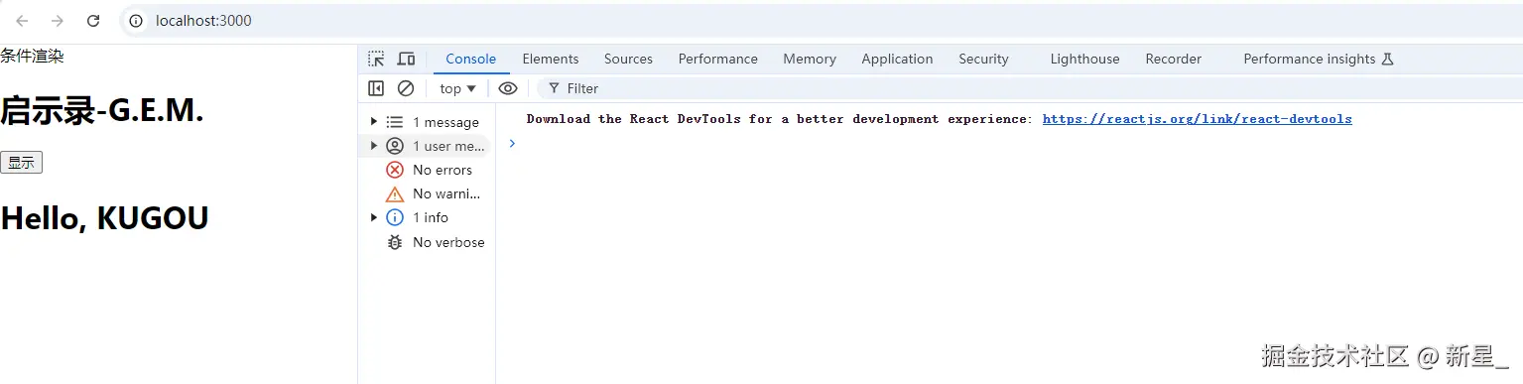
Task: Open the Security tab
Action: [983, 59]
